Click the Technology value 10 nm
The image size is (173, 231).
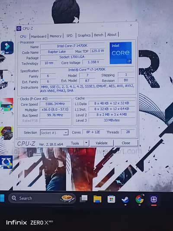coord(49,63)
